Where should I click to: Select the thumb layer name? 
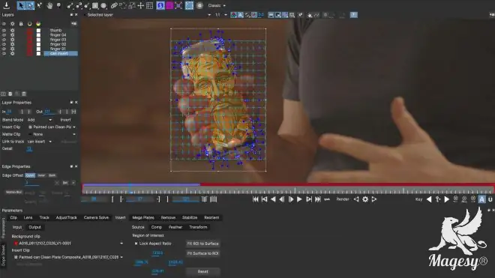click(x=56, y=30)
